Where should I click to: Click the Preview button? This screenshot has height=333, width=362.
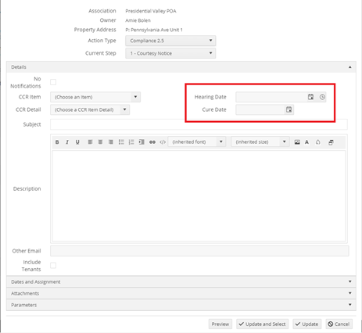220,324
